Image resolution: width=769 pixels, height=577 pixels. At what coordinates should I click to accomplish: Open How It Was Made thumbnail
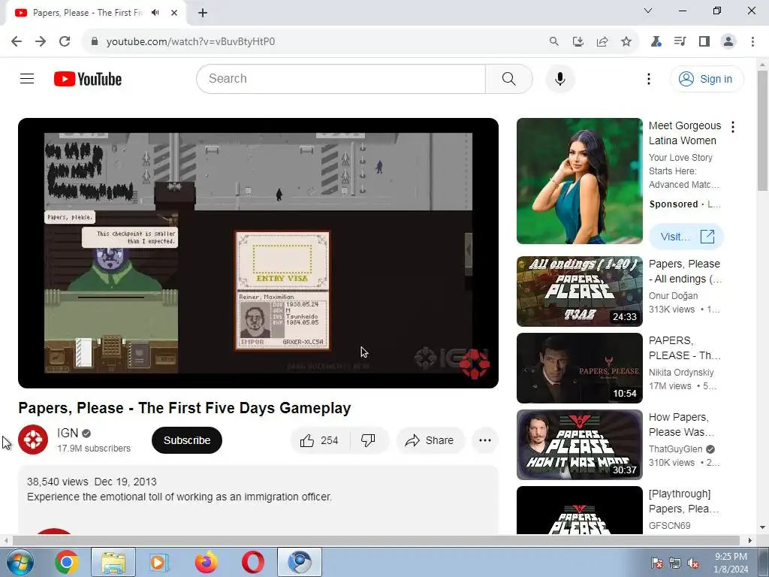coord(579,445)
